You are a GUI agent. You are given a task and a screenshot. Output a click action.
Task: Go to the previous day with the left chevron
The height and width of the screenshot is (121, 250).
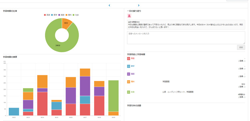click(x=109, y=5)
